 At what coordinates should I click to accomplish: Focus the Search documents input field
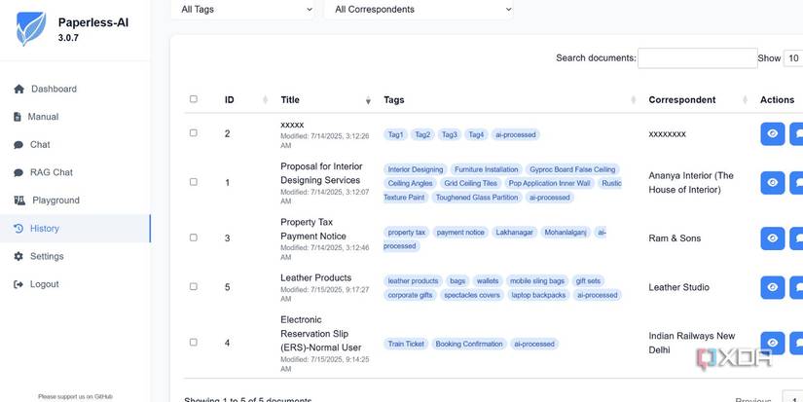tap(697, 58)
